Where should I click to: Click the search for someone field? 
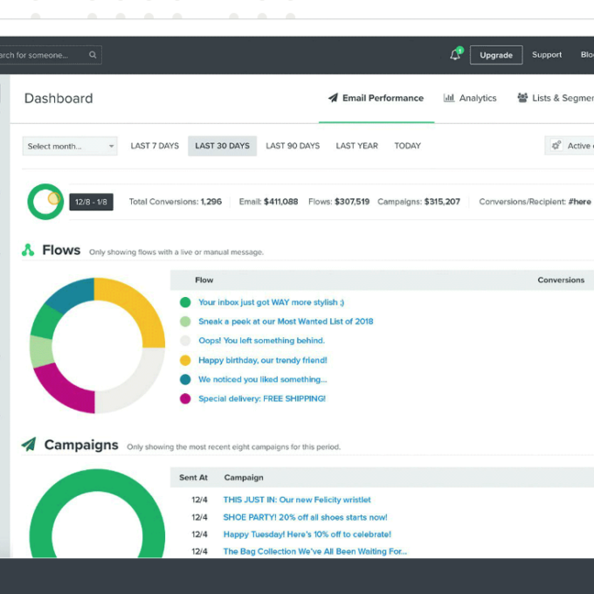(x=44, y=55)
